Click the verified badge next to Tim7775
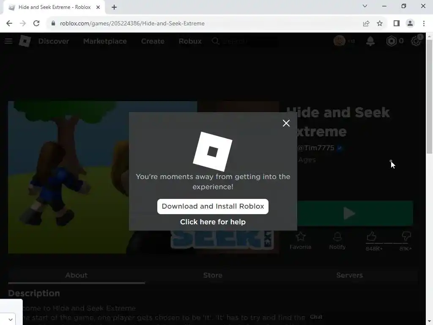The image size is (433, 325). pos(340,148)
